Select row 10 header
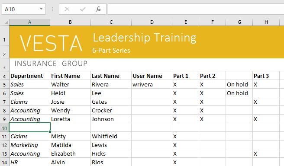The image size is (284, 166). point(4,128)
